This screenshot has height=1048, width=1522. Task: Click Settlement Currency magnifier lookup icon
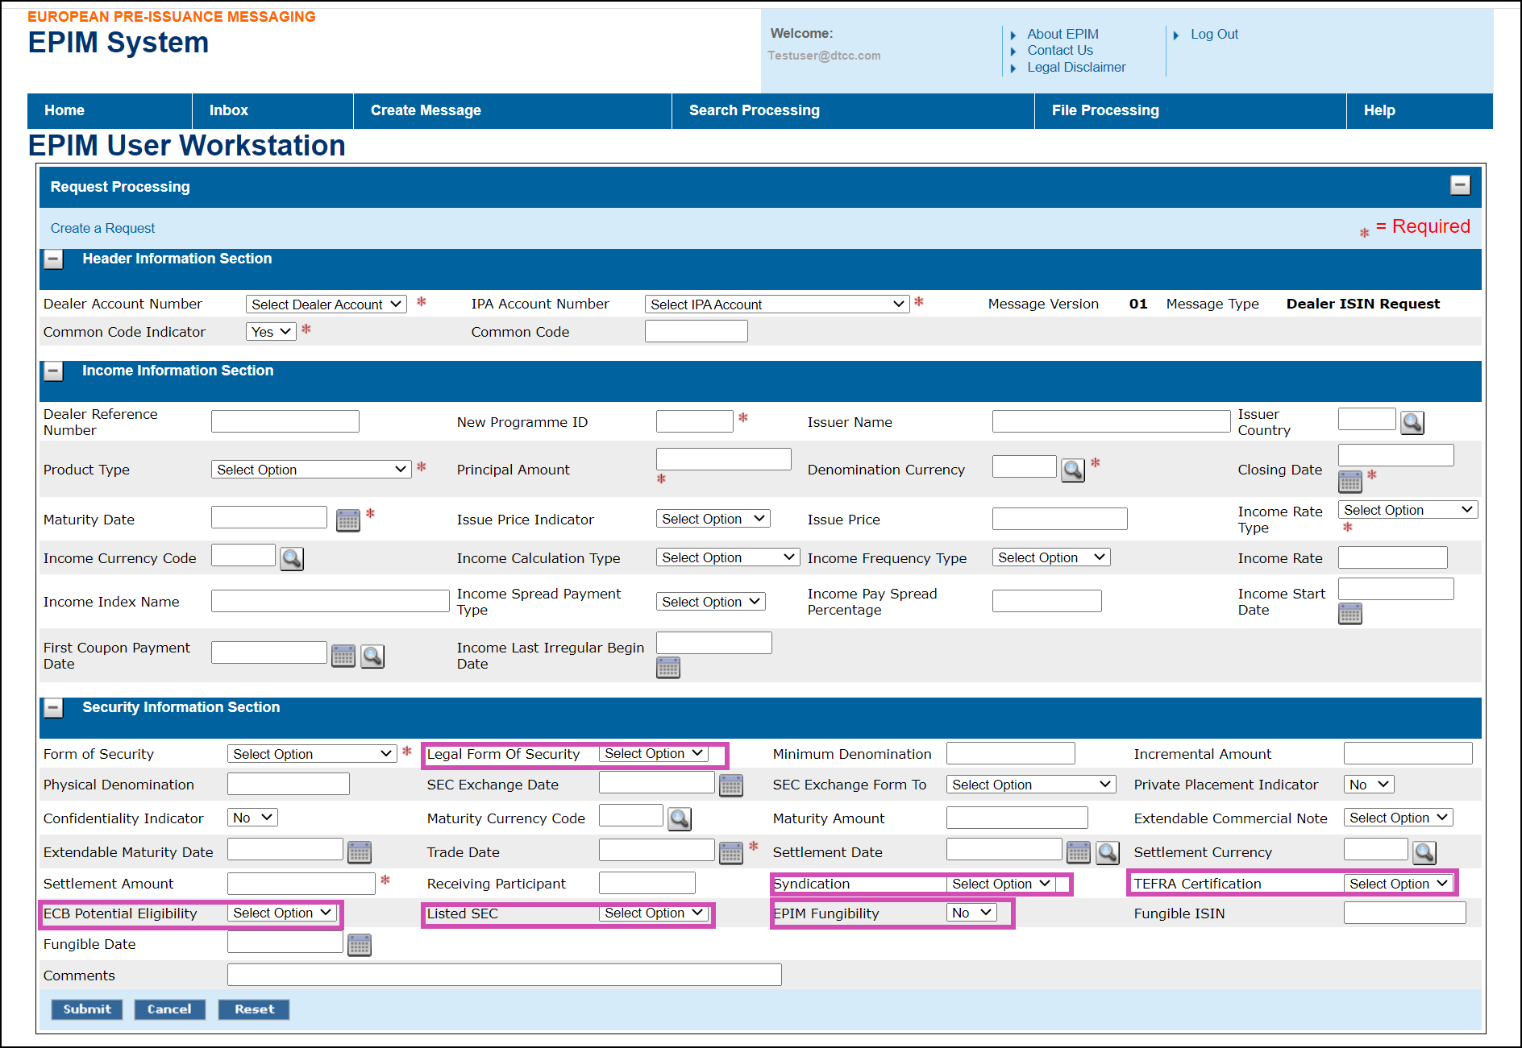[1424, 852]
